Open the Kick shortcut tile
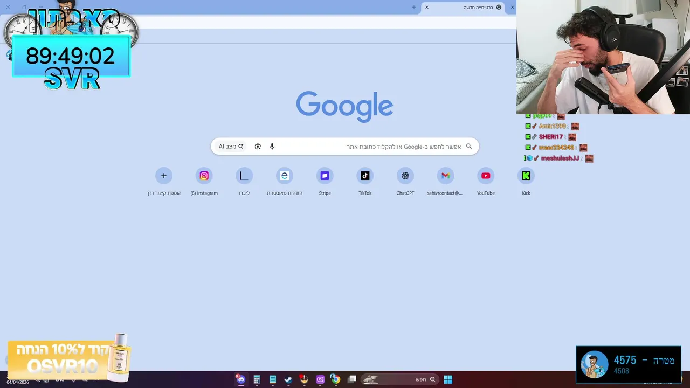 click(526, 181)
